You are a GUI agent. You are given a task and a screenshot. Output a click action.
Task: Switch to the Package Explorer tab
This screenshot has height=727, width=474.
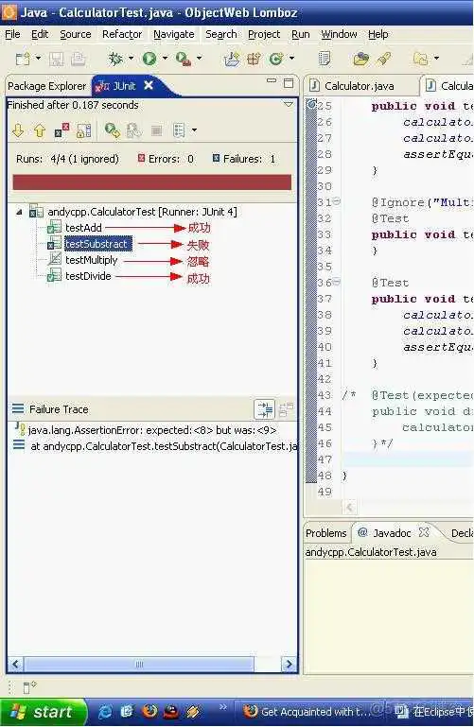coord(47,86)
